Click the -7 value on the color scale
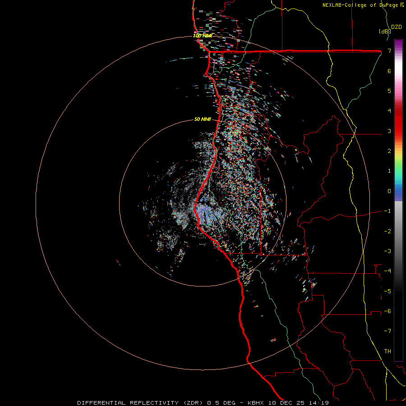The height and width of the screenshot is (406, 406). pos(388,331)
